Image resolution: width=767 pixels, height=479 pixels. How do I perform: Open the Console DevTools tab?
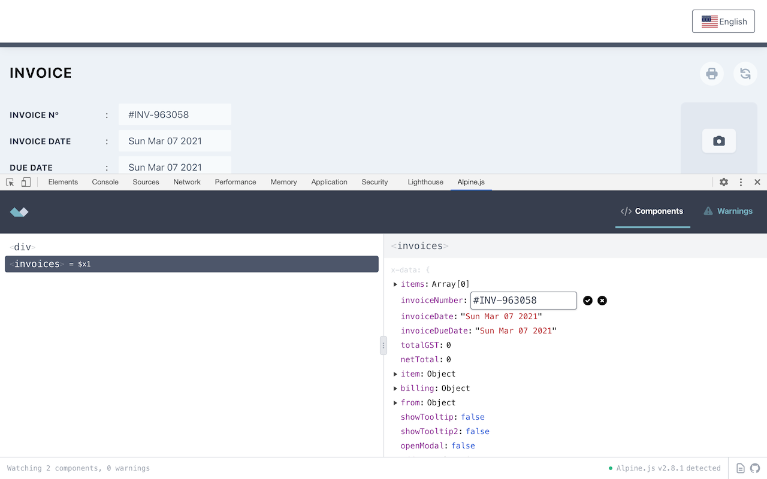(105, 181)
